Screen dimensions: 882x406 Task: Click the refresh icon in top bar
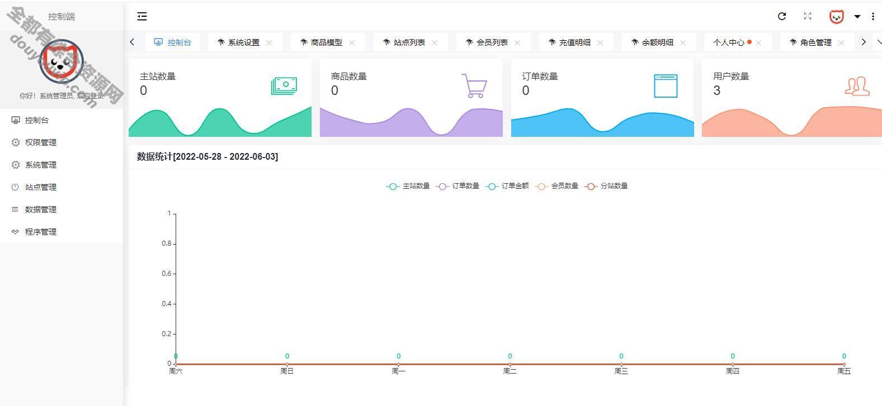coord(782,17)
